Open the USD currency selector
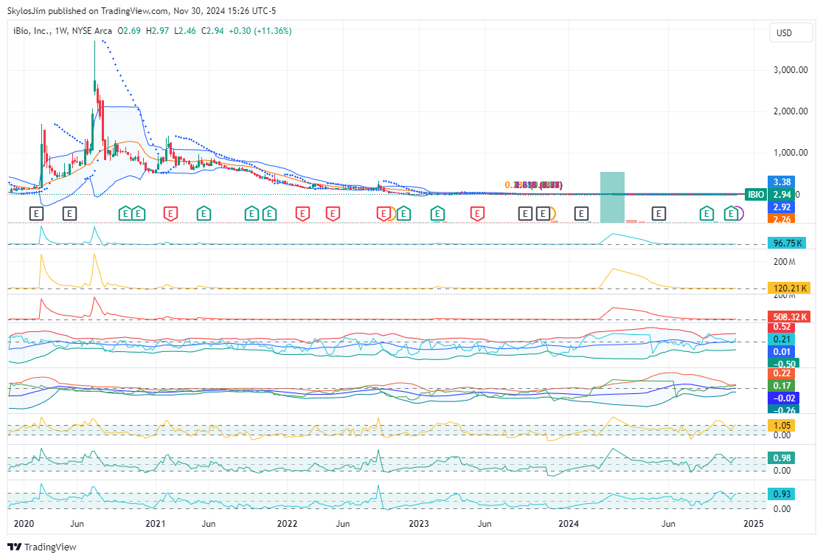The width and height of the screenshot is (823, 560). pyautogui.click(x=784, y=33)
